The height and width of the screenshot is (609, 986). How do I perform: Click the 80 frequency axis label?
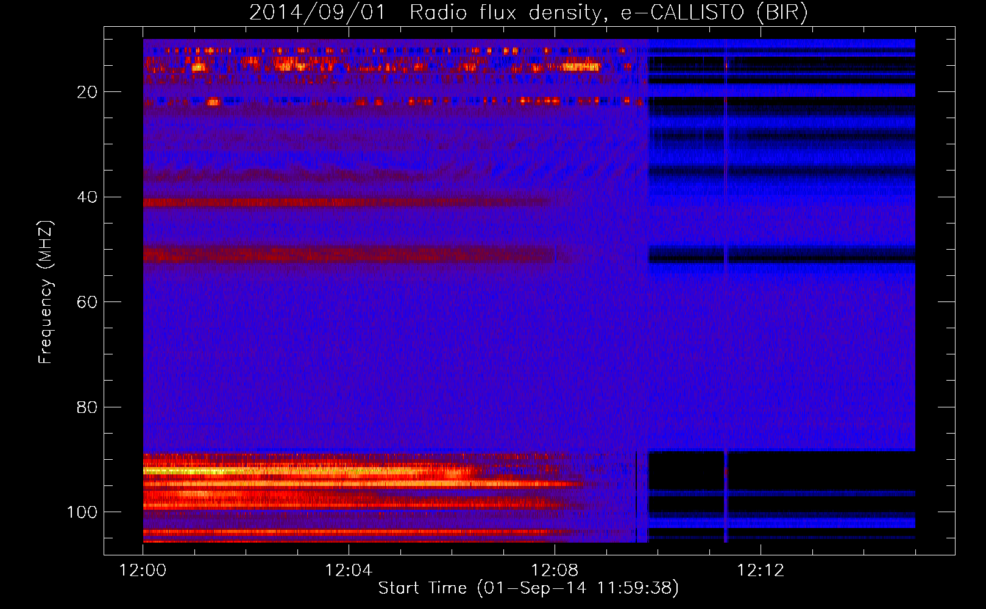[x=87, y=407]
